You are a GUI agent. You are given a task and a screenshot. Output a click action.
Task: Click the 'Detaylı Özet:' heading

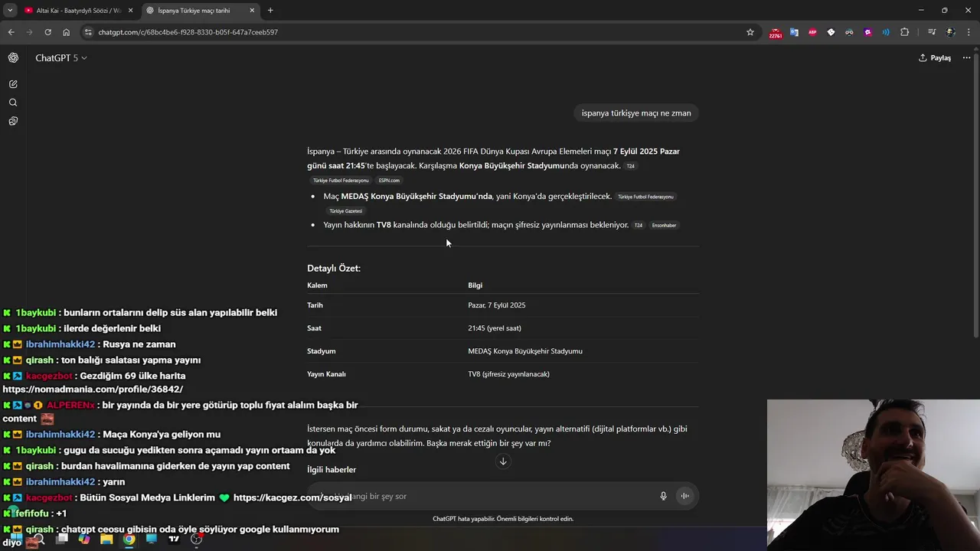(x=334, y=269)
